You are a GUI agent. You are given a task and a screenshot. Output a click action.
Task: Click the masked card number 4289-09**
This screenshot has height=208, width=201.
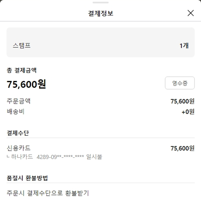coord(60,157)
